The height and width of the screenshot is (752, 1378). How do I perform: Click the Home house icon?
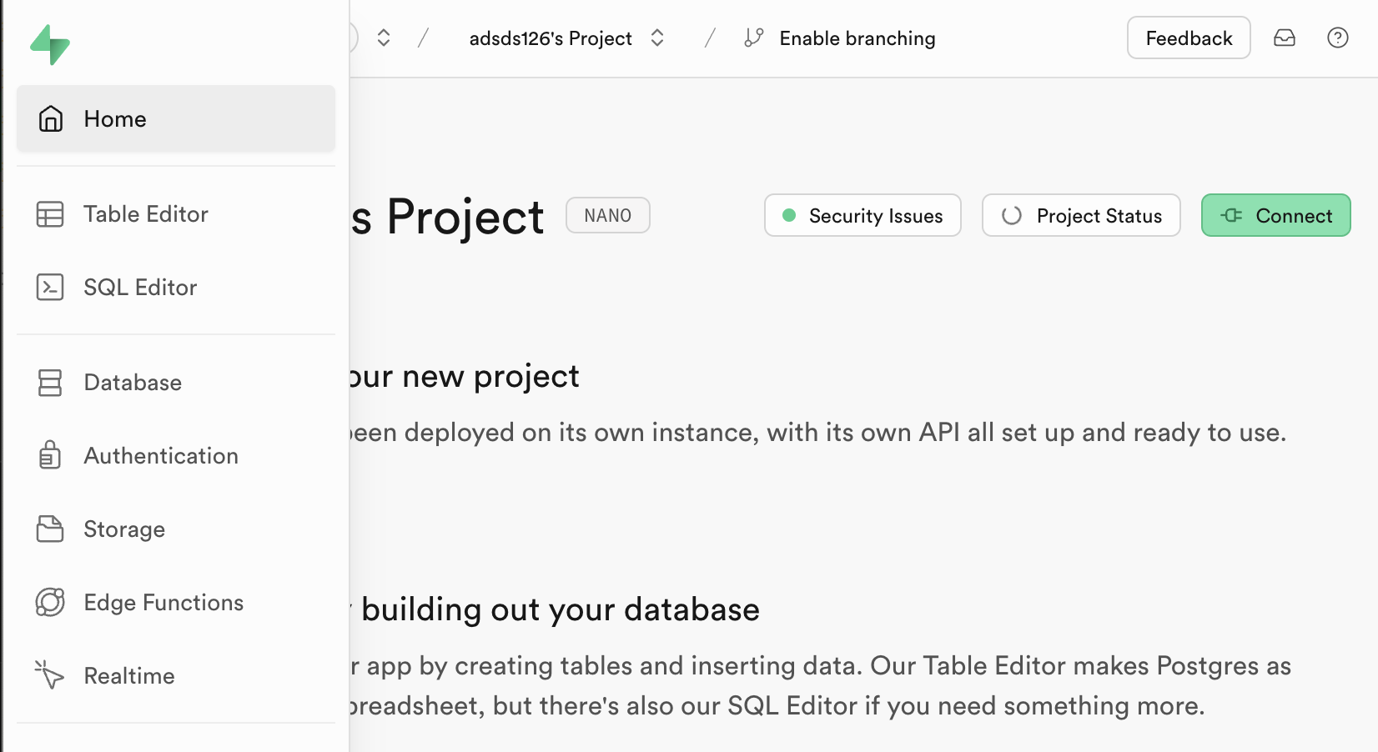tap(51, 118)
